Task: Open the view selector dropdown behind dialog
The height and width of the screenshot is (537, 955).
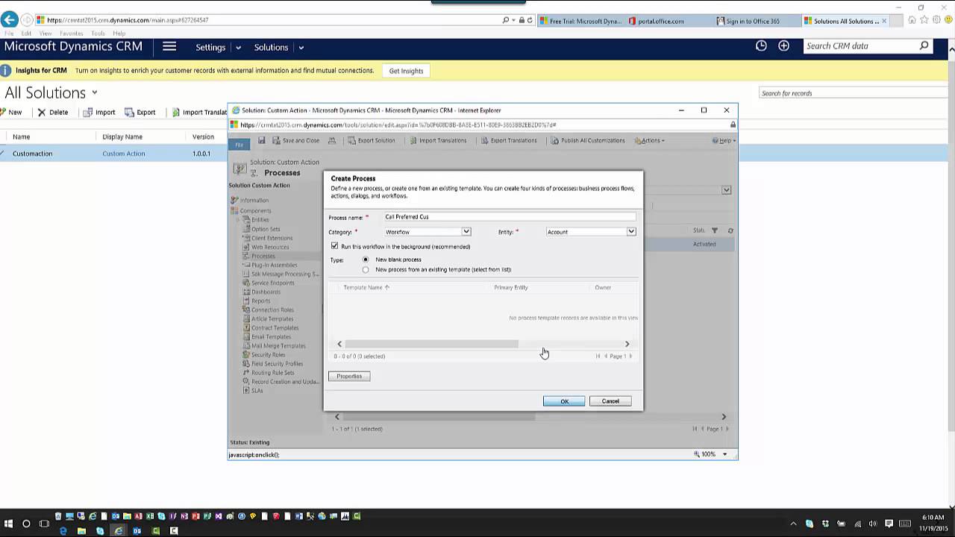Action: tap(726, 190)
